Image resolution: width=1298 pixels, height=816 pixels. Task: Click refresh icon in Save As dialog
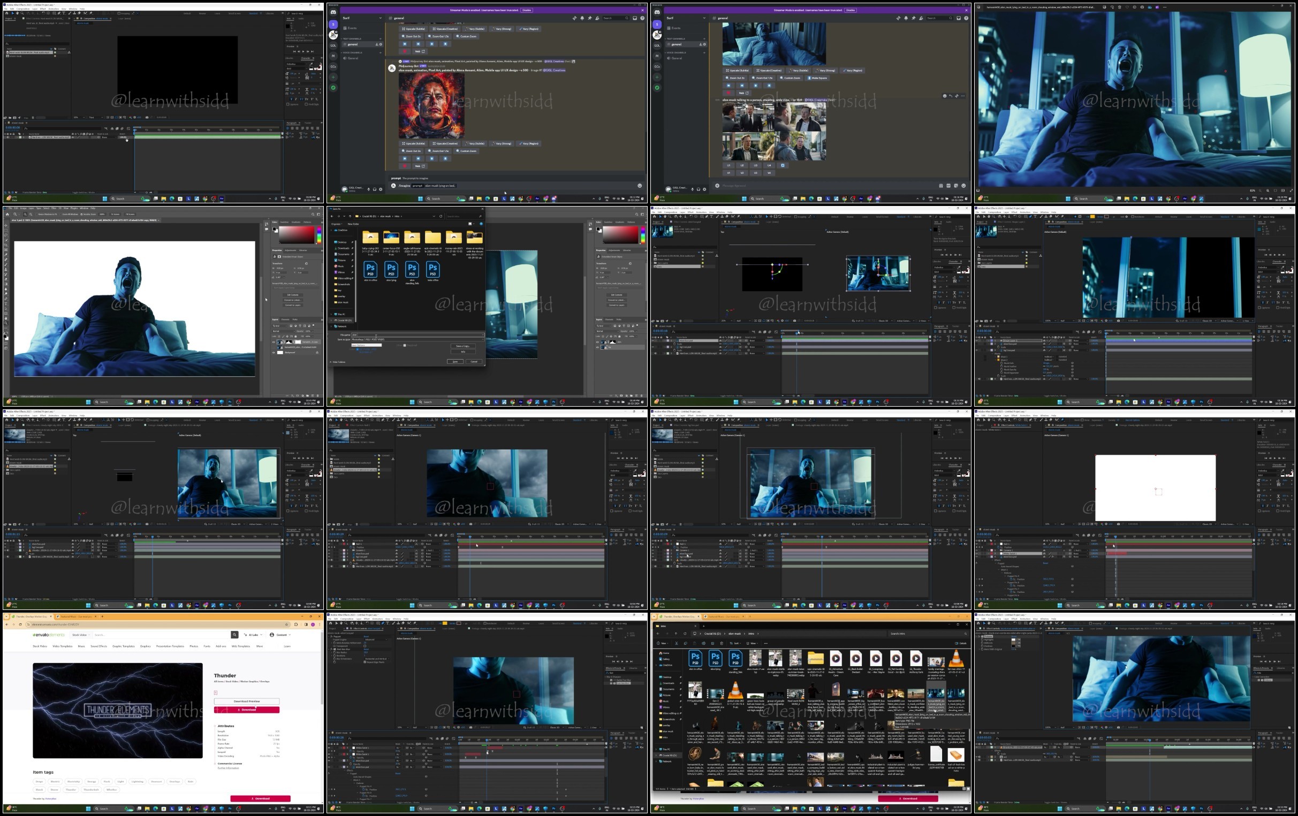click(441, 217)
